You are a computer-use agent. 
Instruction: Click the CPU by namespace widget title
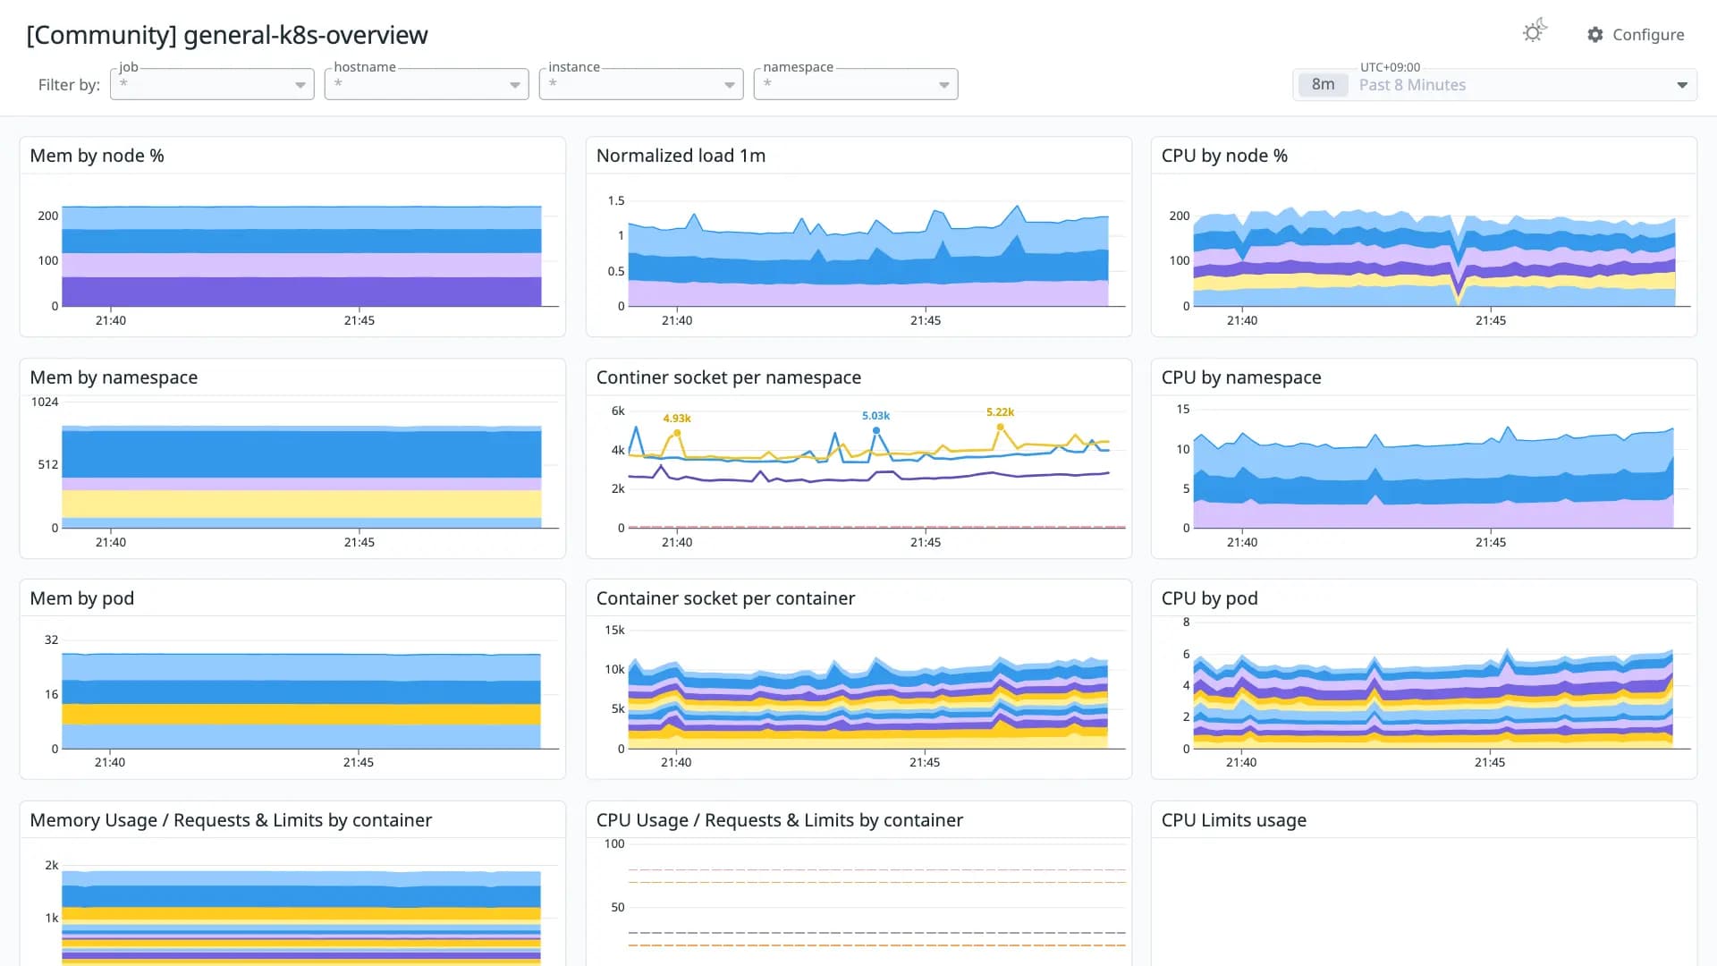[1240, 377]
